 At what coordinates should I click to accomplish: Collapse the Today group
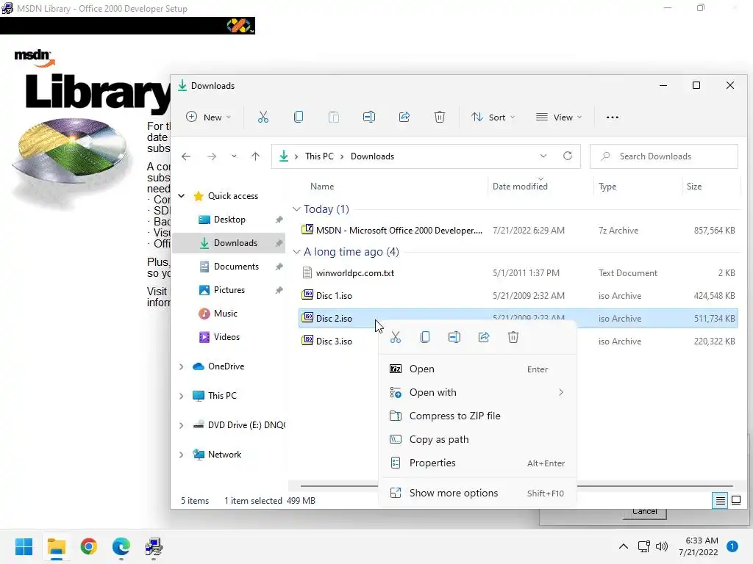pos(297,209)
